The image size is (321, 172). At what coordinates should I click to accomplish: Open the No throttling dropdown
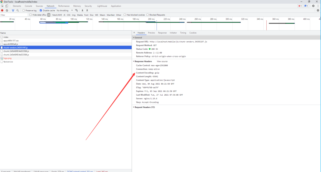65,10
